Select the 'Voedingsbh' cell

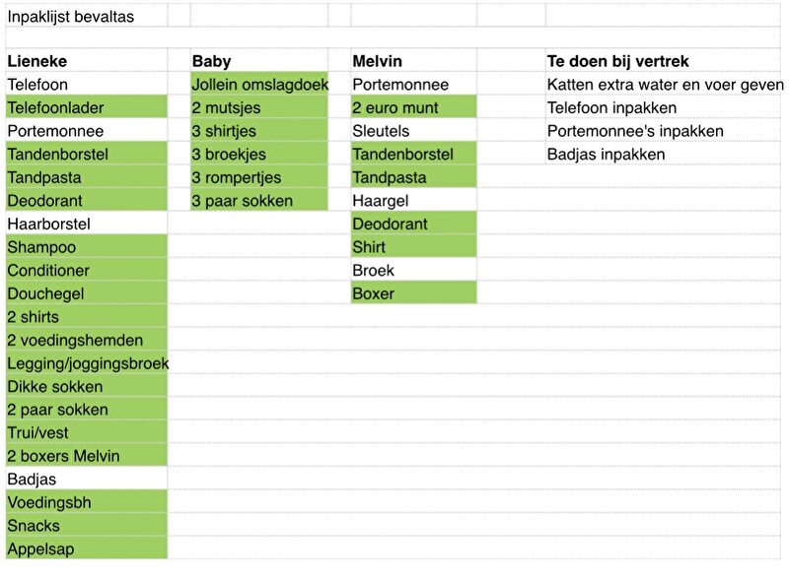pos(87,502)
